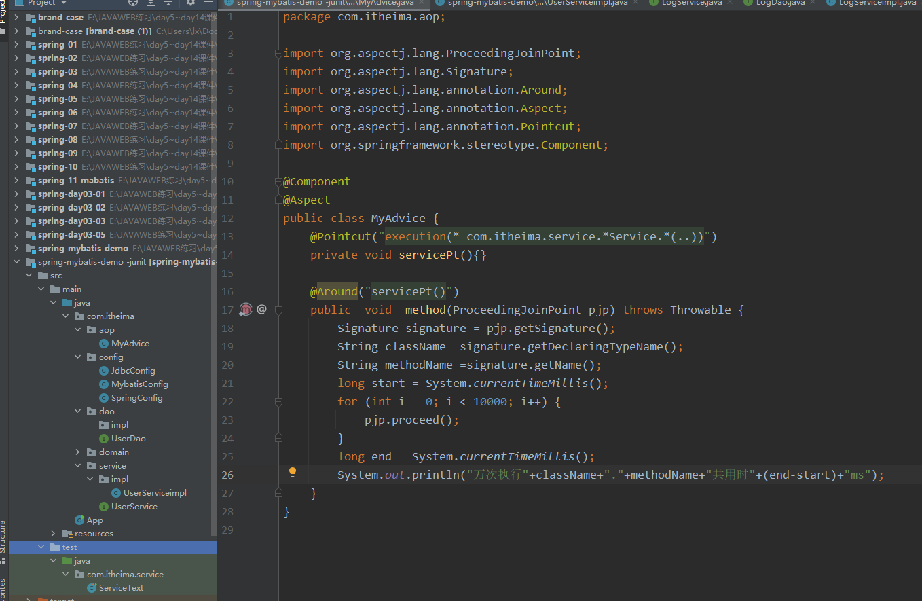This screenshot has width=922, height=601.
Task: Collapse the service package arrow
Action: point(78,466)
